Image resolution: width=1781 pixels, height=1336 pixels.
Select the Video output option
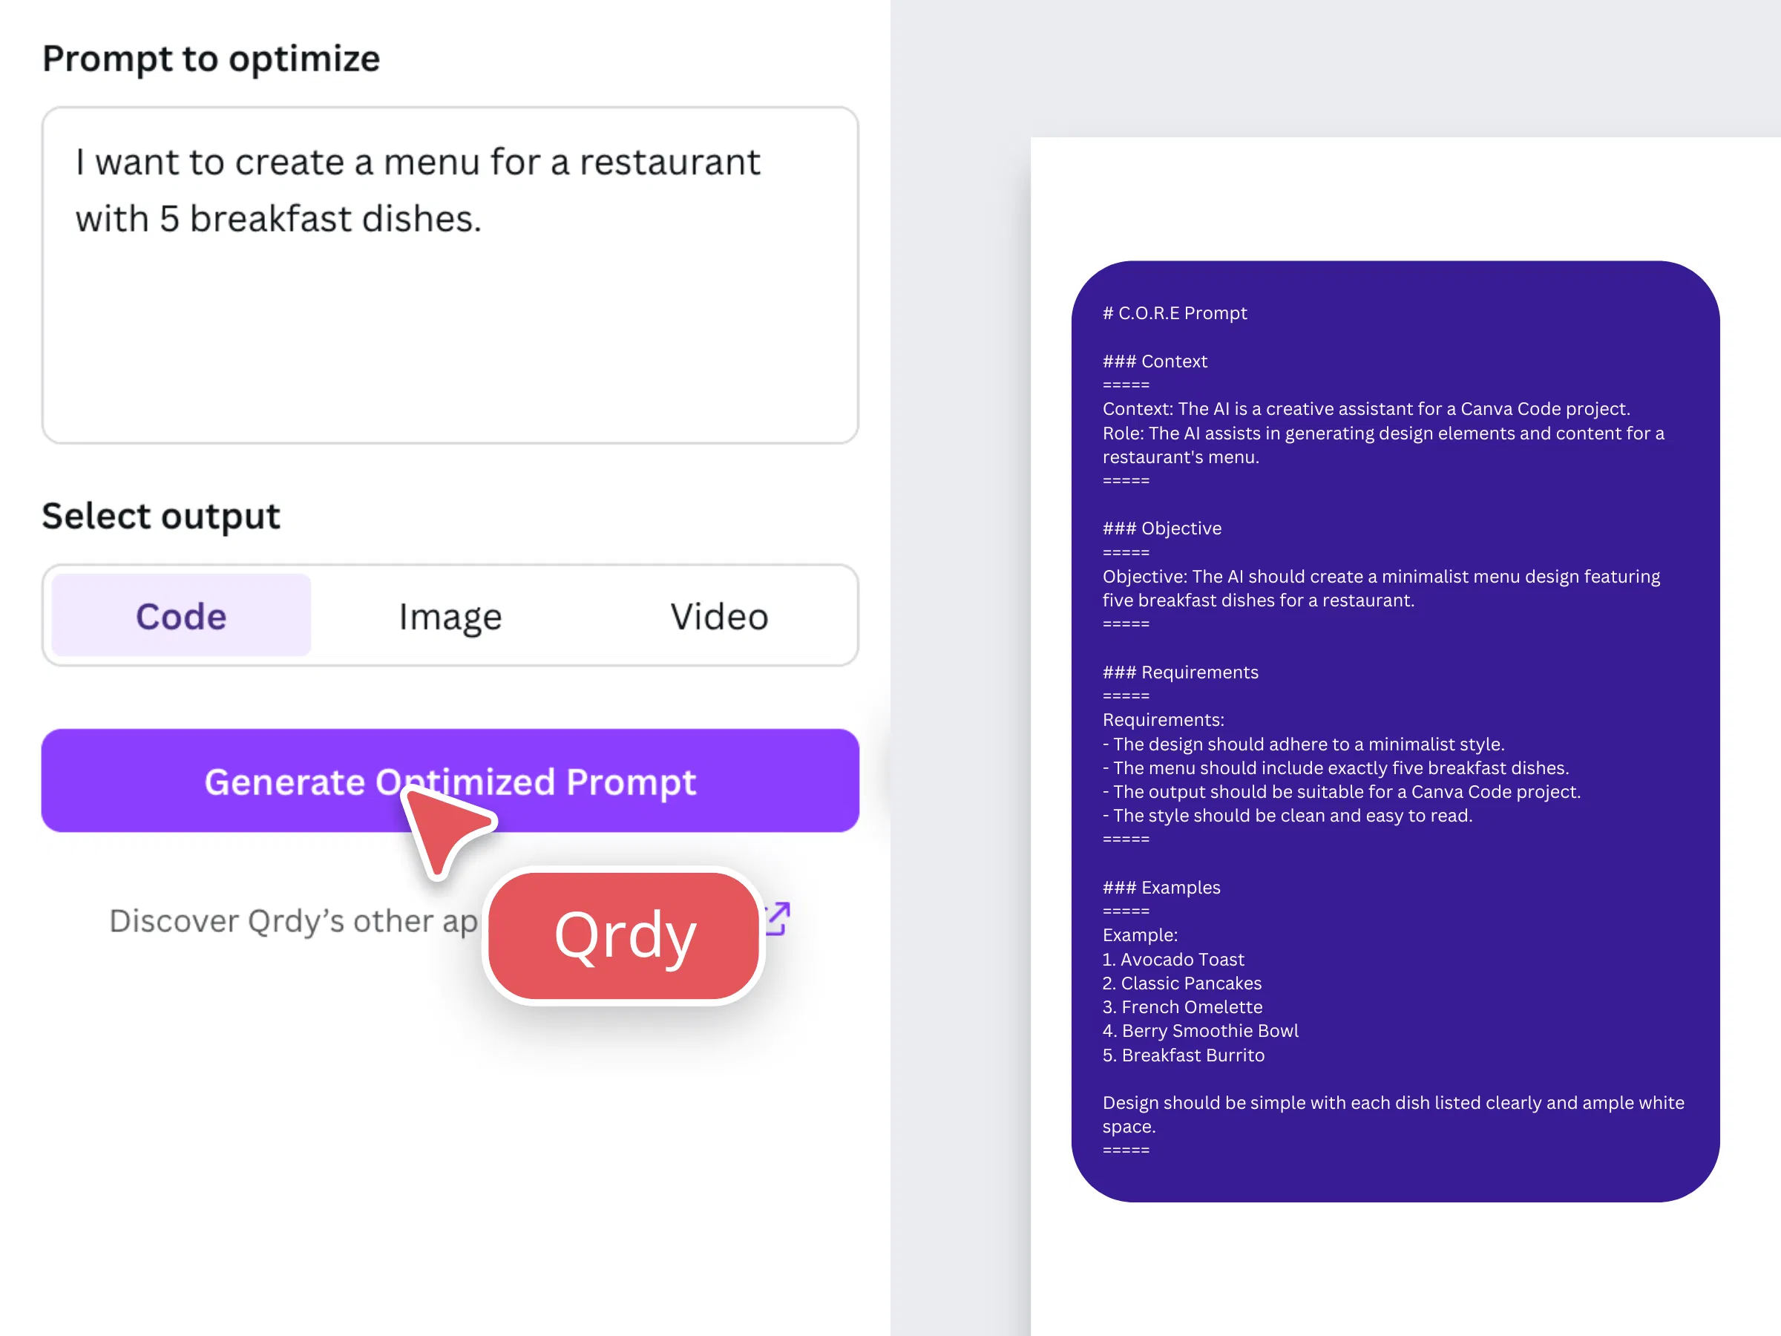click(x=719, y=616)
